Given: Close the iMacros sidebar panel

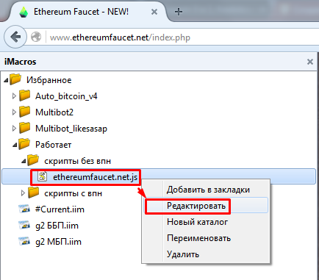Looking at the screenshot, I should pos(310,62).
